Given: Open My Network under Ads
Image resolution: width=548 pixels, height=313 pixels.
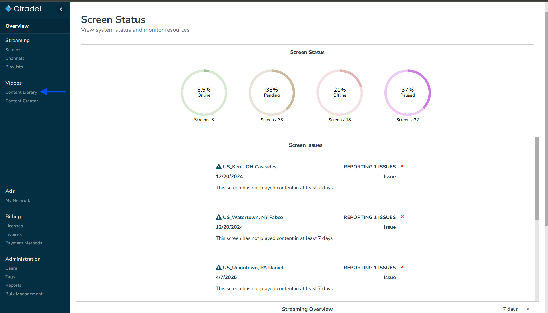Looking at the screenshot, I should [18, 200].
